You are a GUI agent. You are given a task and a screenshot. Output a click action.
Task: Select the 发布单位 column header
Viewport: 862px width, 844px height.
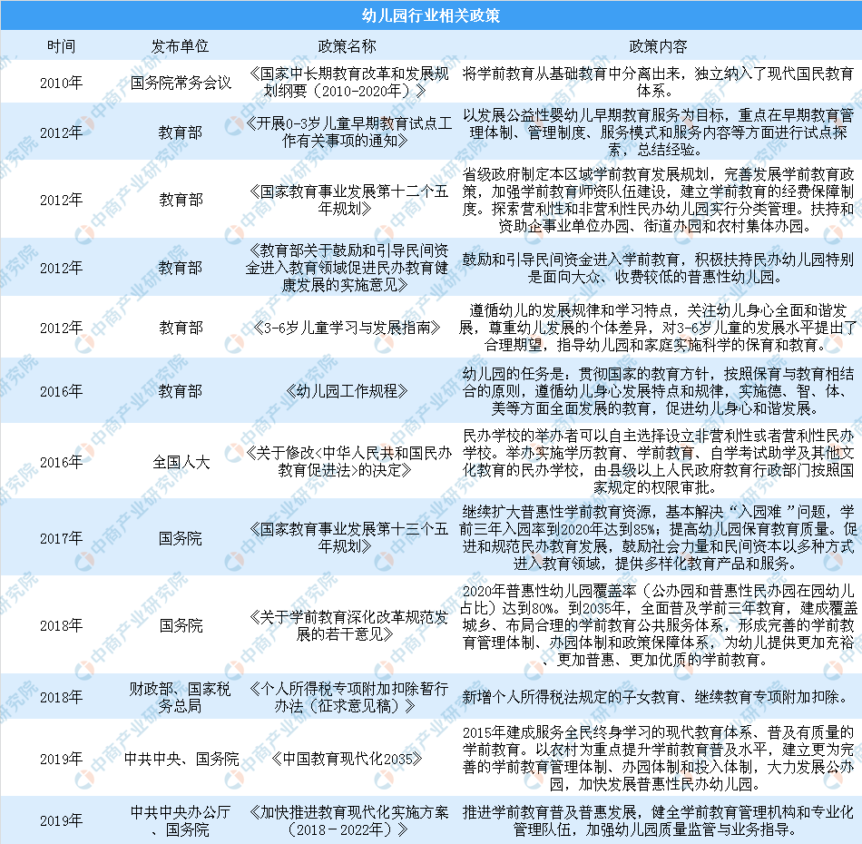(x=181, y=46)
